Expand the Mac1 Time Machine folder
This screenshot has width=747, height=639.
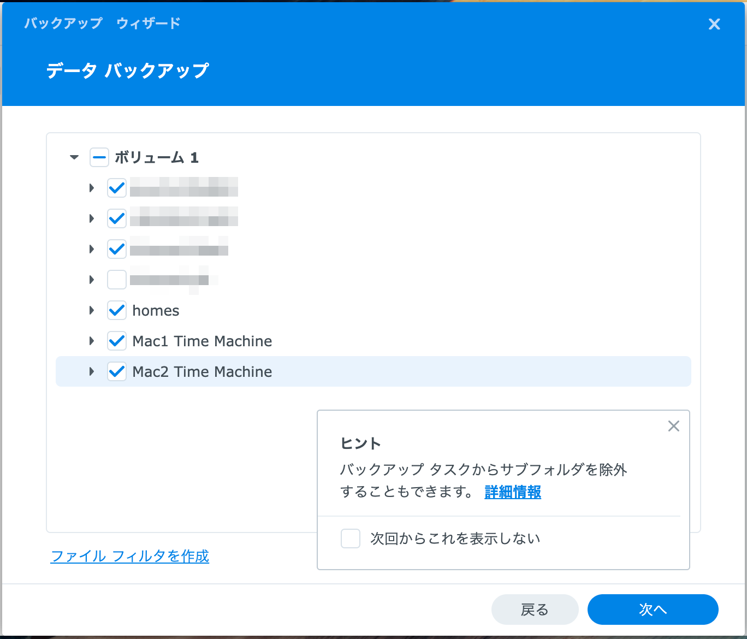[92, 341]
